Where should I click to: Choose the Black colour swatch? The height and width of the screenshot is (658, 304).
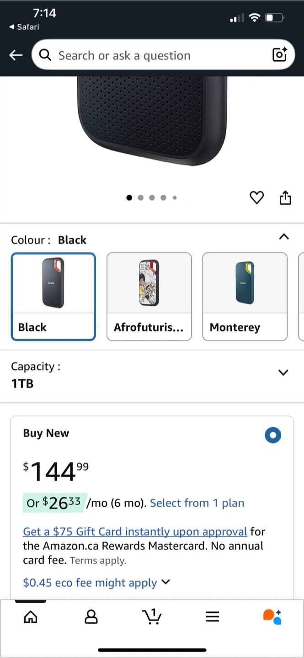(x=53, y=297)
